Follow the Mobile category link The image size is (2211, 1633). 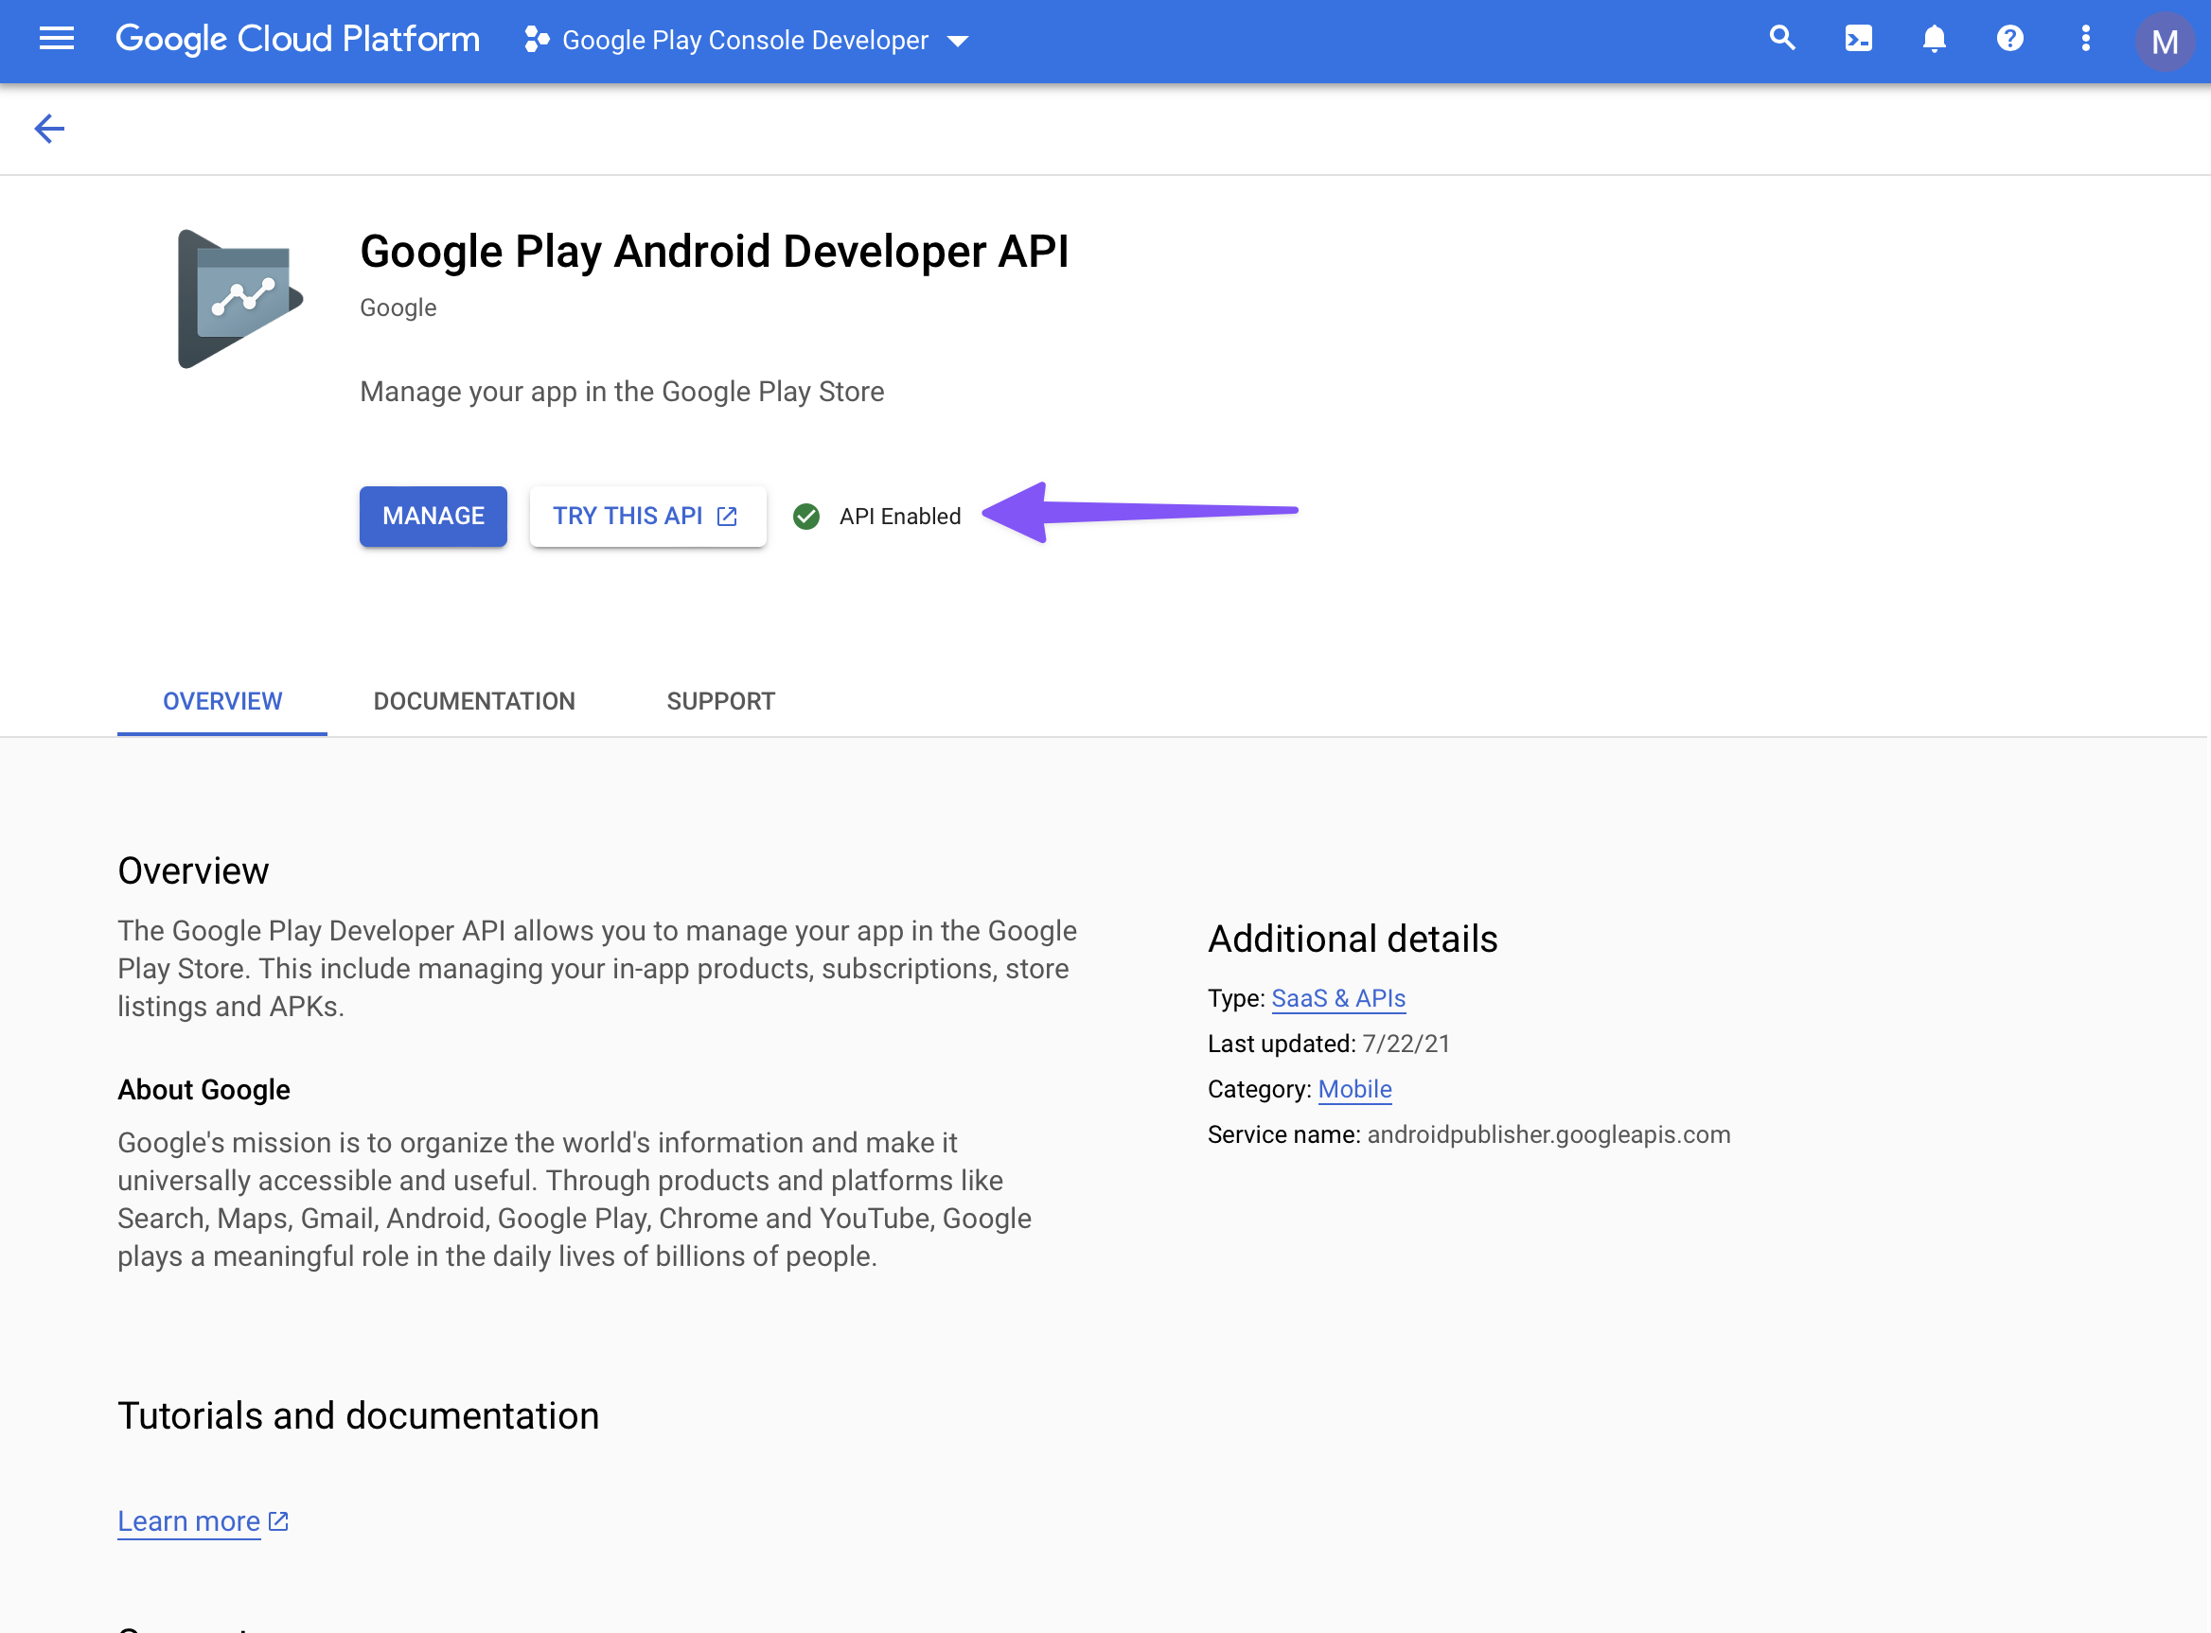tap(1353, 1089)
